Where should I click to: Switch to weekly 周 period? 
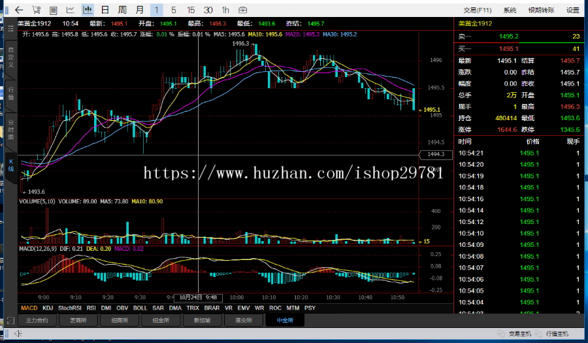(122, 10)
